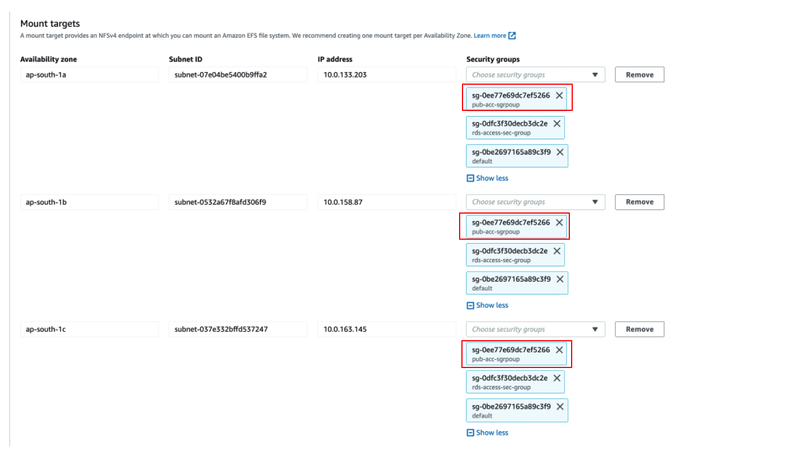Click the Security groups column header
This screenshot has height=476, width=809.
click(493, 59)
